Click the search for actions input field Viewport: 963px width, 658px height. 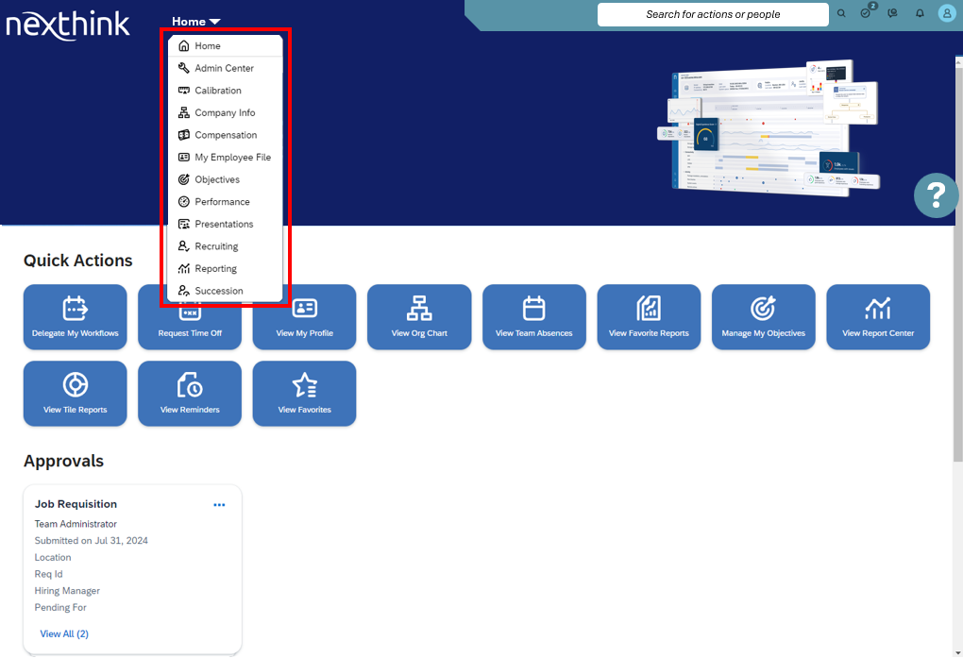click(712, 14)
